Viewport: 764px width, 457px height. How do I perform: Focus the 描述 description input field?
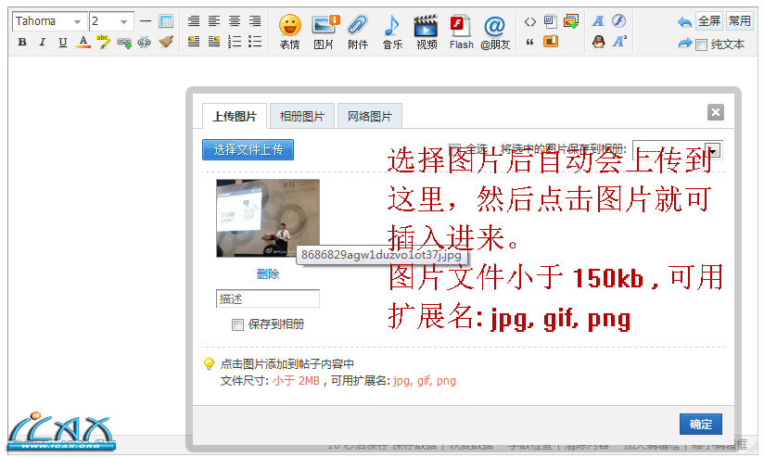click(x=268, y=298)
